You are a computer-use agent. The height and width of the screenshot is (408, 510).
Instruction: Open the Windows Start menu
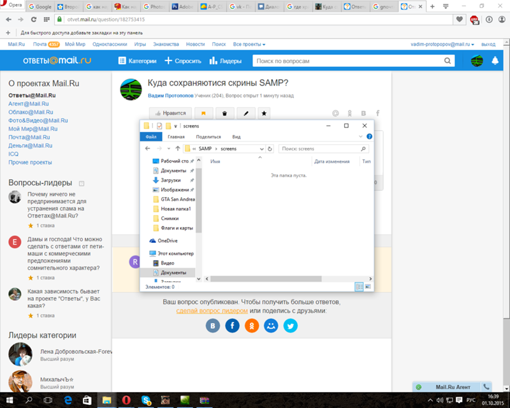tap(10, 400)
